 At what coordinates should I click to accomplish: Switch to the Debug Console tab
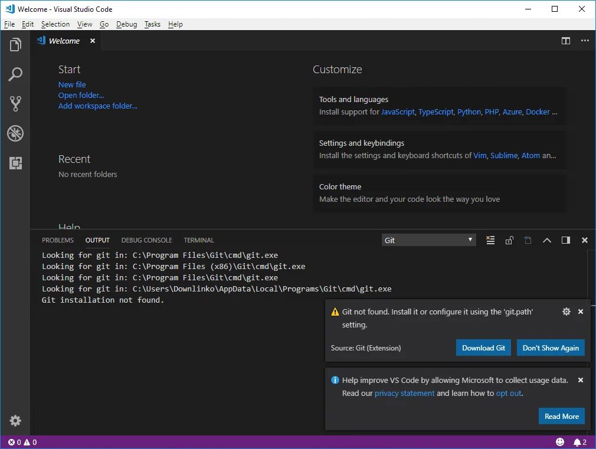147,240
